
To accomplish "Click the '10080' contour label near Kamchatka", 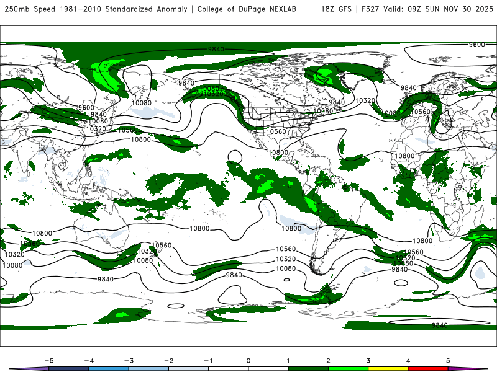I will pos(142,103).
